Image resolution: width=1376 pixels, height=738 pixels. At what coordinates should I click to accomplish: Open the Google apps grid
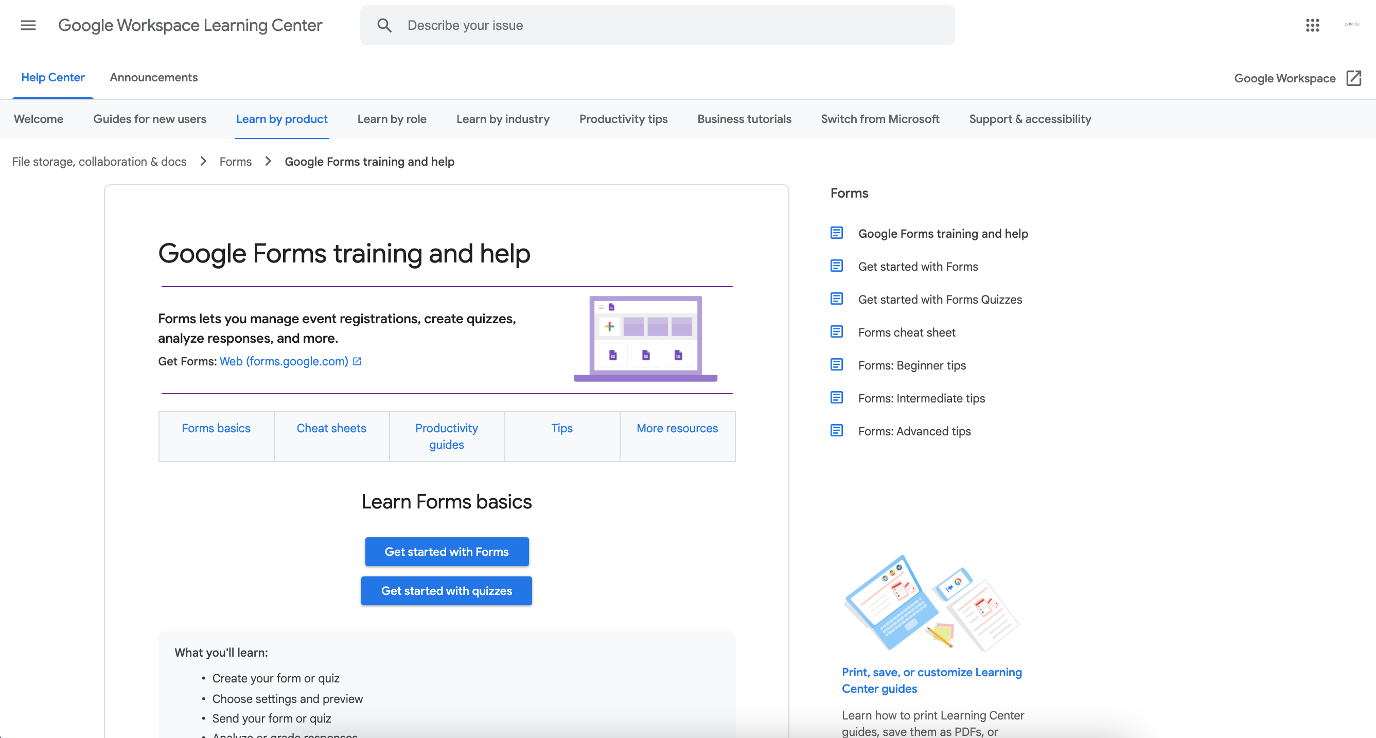(x=1312, y=25)
